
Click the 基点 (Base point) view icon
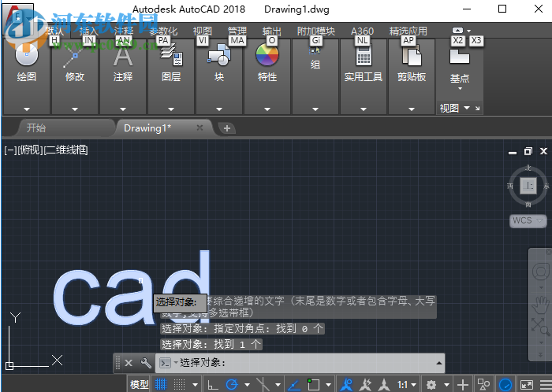point(460,57)
